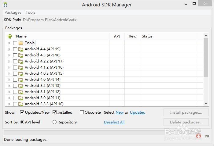This screenshot has height=146, width=214.
Task: Check the Android 3.2 (API 13) checkbox
Action: pos(15,86)
